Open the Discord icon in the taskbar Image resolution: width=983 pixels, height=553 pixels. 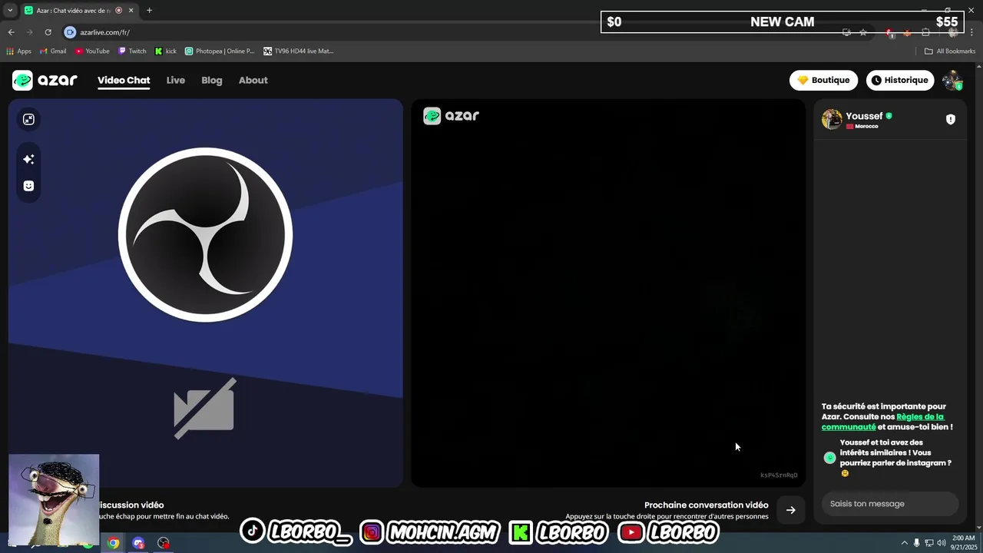138,543
